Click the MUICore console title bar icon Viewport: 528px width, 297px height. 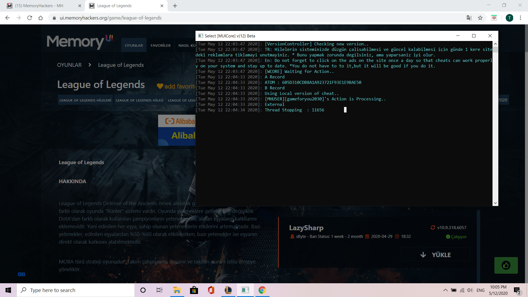tap(200, 36)
